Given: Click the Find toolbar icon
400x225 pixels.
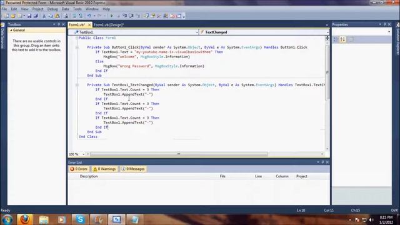Looking at the screenshot, I should coord(66,16).
